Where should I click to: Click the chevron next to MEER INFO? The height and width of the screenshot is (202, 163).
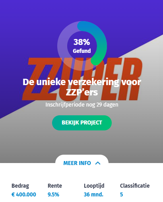(98, 163)
